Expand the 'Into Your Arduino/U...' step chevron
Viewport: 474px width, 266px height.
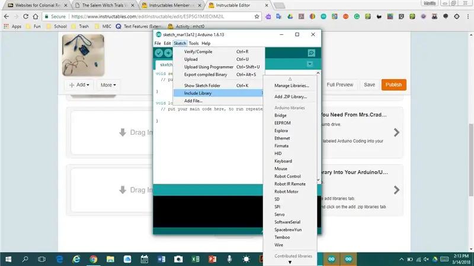[x=396, y=190]
